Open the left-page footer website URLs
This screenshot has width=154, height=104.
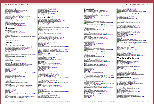(53, 101)
